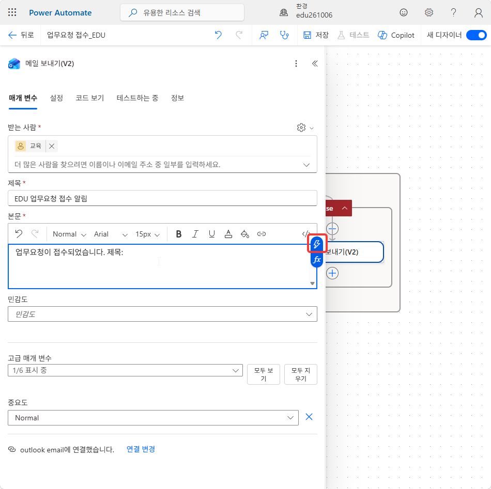Click the 모두 보기 button

pos(264,374)
